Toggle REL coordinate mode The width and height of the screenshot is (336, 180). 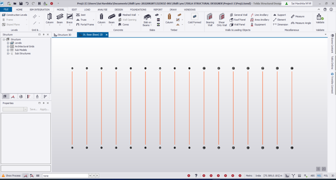point(319,176)
